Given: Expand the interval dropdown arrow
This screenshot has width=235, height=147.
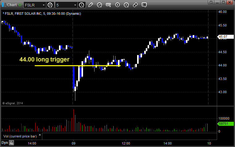Looking at the screenshot, I should click(75, 5).
